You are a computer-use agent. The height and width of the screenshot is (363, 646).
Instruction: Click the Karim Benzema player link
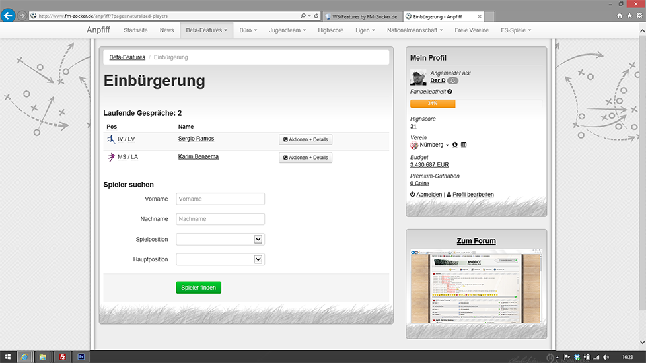pos(198,157)
